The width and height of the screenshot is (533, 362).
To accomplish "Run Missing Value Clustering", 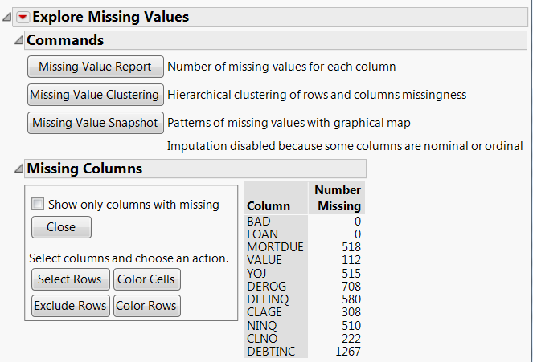I will (95, 95).
